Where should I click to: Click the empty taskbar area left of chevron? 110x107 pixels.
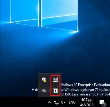(x=23, y=102)
